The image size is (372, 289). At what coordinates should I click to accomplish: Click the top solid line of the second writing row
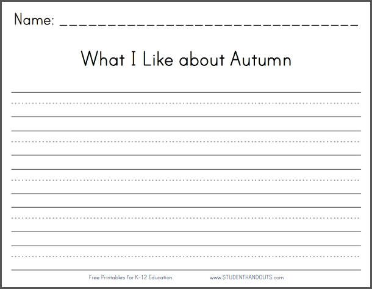point(186,131)
